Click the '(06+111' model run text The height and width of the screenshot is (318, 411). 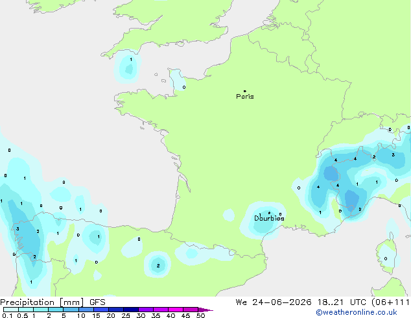[390, 302]
